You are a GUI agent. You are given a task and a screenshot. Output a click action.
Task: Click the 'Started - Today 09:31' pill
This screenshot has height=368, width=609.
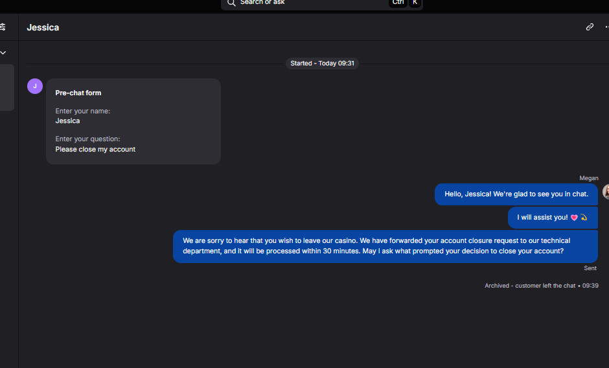[322, 63]
